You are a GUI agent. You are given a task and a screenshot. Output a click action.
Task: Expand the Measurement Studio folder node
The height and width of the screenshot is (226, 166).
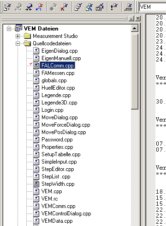[18, 36]
